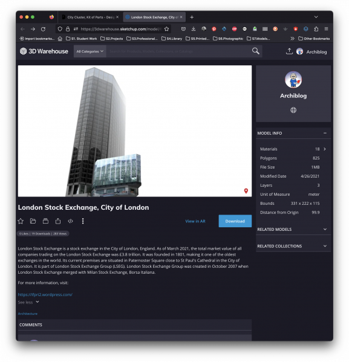Collapse description with See less

coord(28,302)
